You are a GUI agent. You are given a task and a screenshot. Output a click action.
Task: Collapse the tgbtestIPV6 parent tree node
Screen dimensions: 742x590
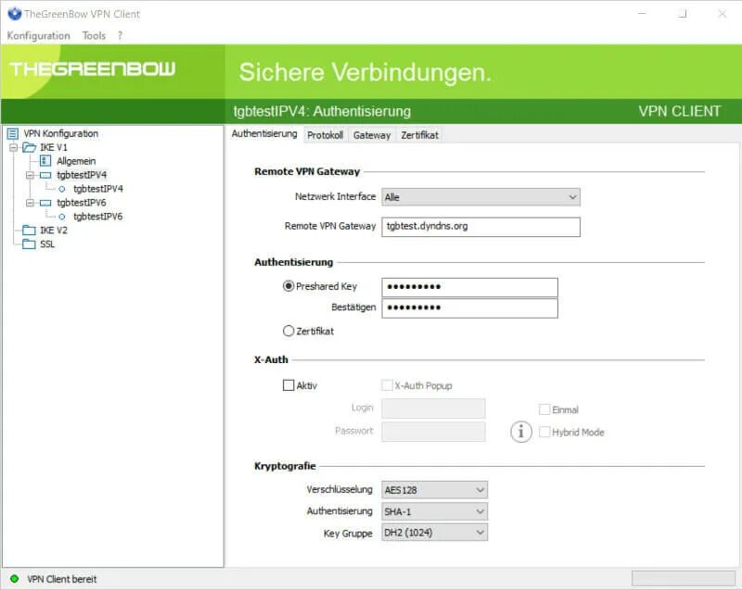(x=30, y=203)
